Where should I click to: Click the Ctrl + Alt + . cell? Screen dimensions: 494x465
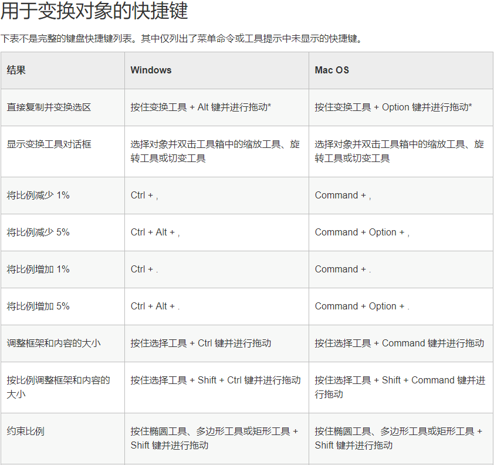coord(216,306)
